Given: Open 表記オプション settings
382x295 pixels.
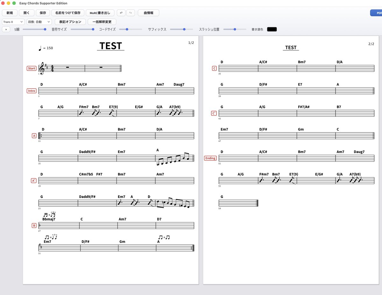Looking at the screenshot, I should 70,22.
